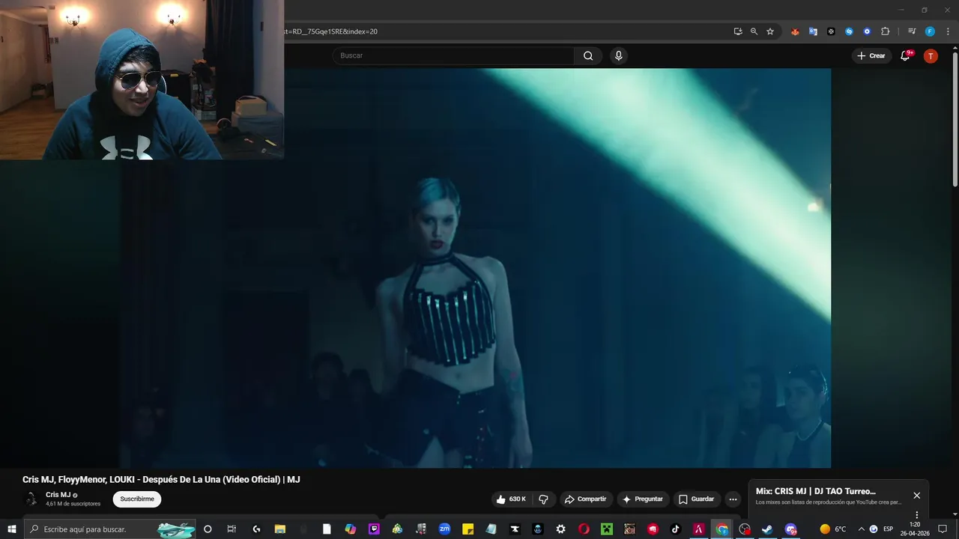The height and width of the screenshot is (539, 959).
Task: Open YouTube account avatar T
Action: pos(931,56)
